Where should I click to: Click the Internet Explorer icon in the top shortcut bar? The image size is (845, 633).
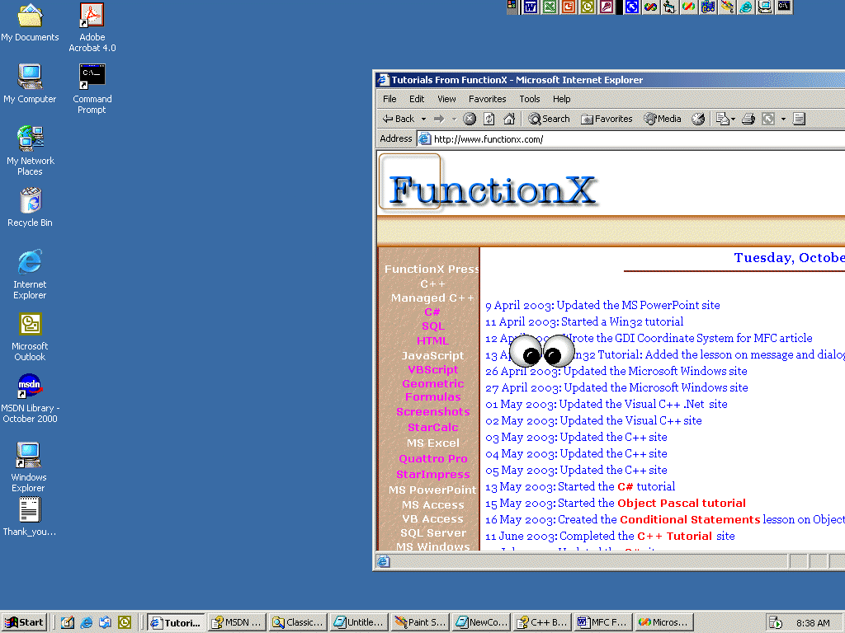(x=746, y=7)
